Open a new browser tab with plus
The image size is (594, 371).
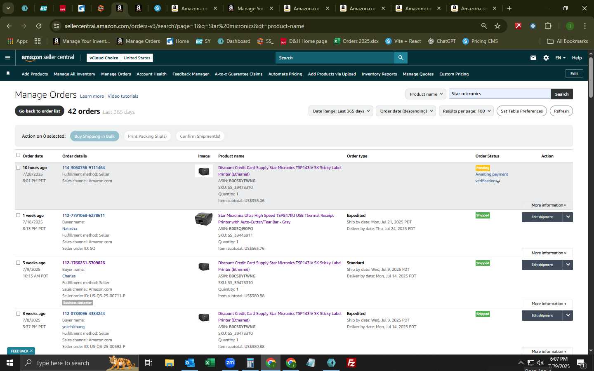[x=509, y=8]
